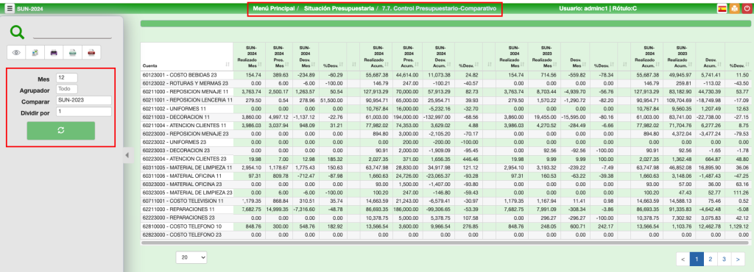Open the hamburger menu beside SUN-2024
Image resolution: width=754 pixels, height=272 pixels.
tap(10, 8)
